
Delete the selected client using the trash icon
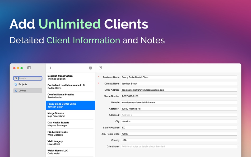point(90,68)
